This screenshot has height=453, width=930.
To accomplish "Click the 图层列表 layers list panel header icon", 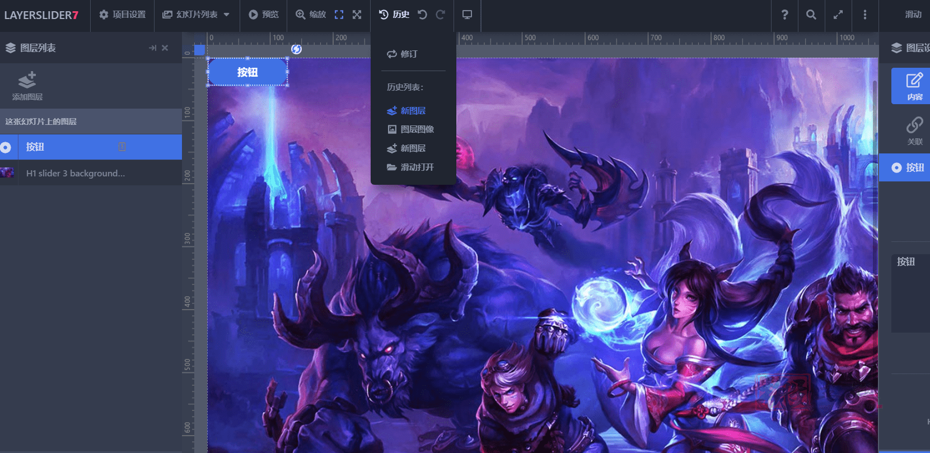I will click(x=11, y=48).
